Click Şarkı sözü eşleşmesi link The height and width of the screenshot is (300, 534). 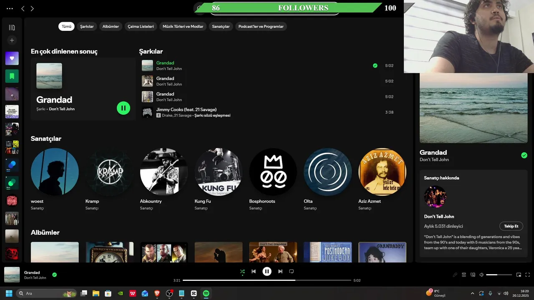[x=212, y=115]
